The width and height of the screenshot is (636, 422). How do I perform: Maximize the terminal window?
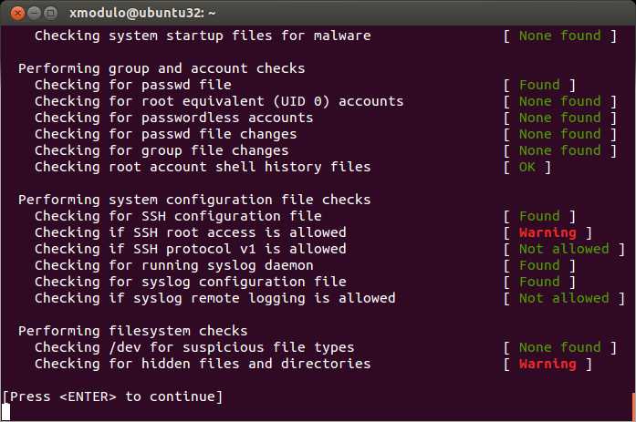point(51,14)
